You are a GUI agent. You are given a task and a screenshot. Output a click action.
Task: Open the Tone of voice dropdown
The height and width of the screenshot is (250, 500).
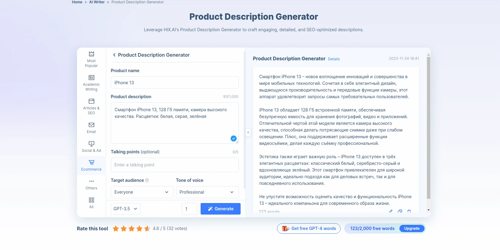pyautogui.click(x=207, y=192)
